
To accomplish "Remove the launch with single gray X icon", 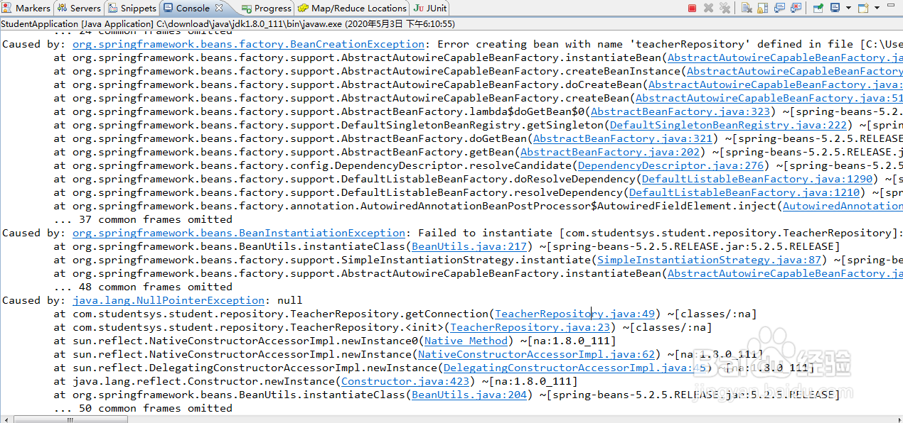I will [708, 9].
